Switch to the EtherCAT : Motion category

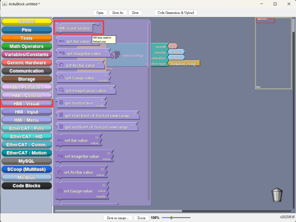[27, 153]
